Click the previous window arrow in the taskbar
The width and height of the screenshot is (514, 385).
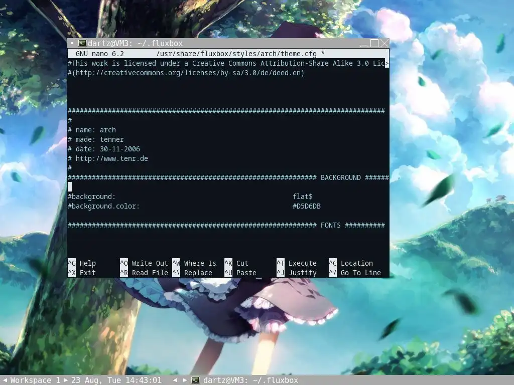175,380
